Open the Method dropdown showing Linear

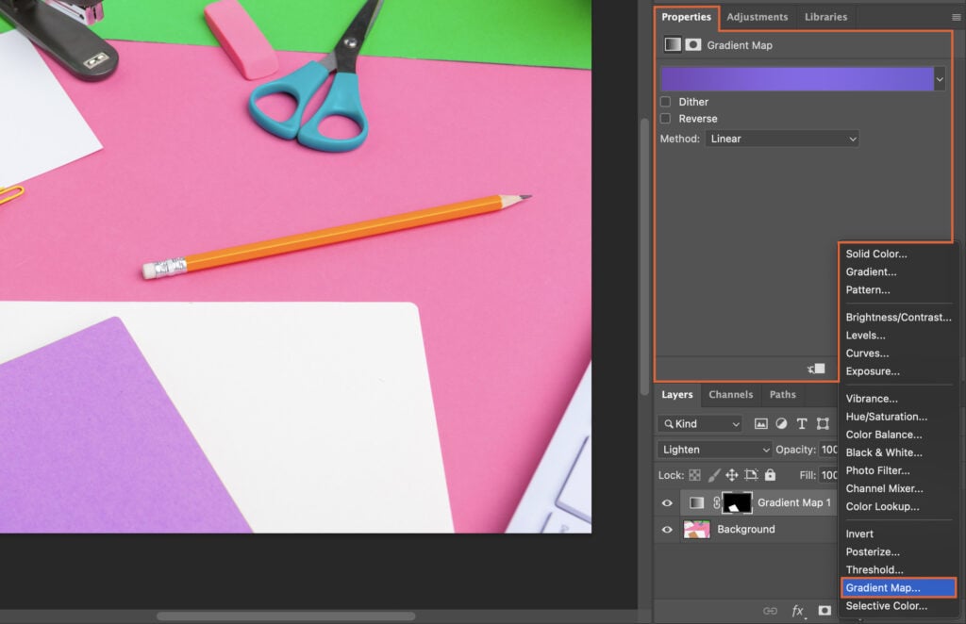[781, 138]
